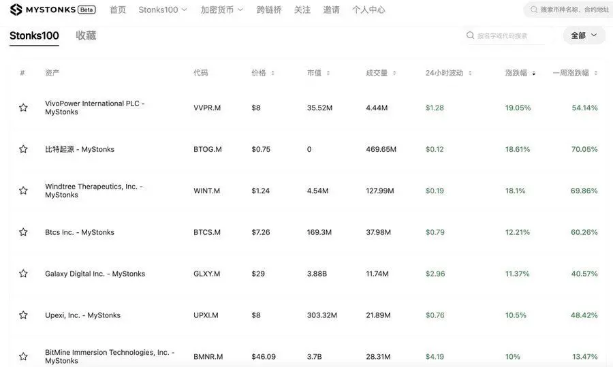Sort by 价格 column arrows
Screen dimensions: 613x367
273,73
